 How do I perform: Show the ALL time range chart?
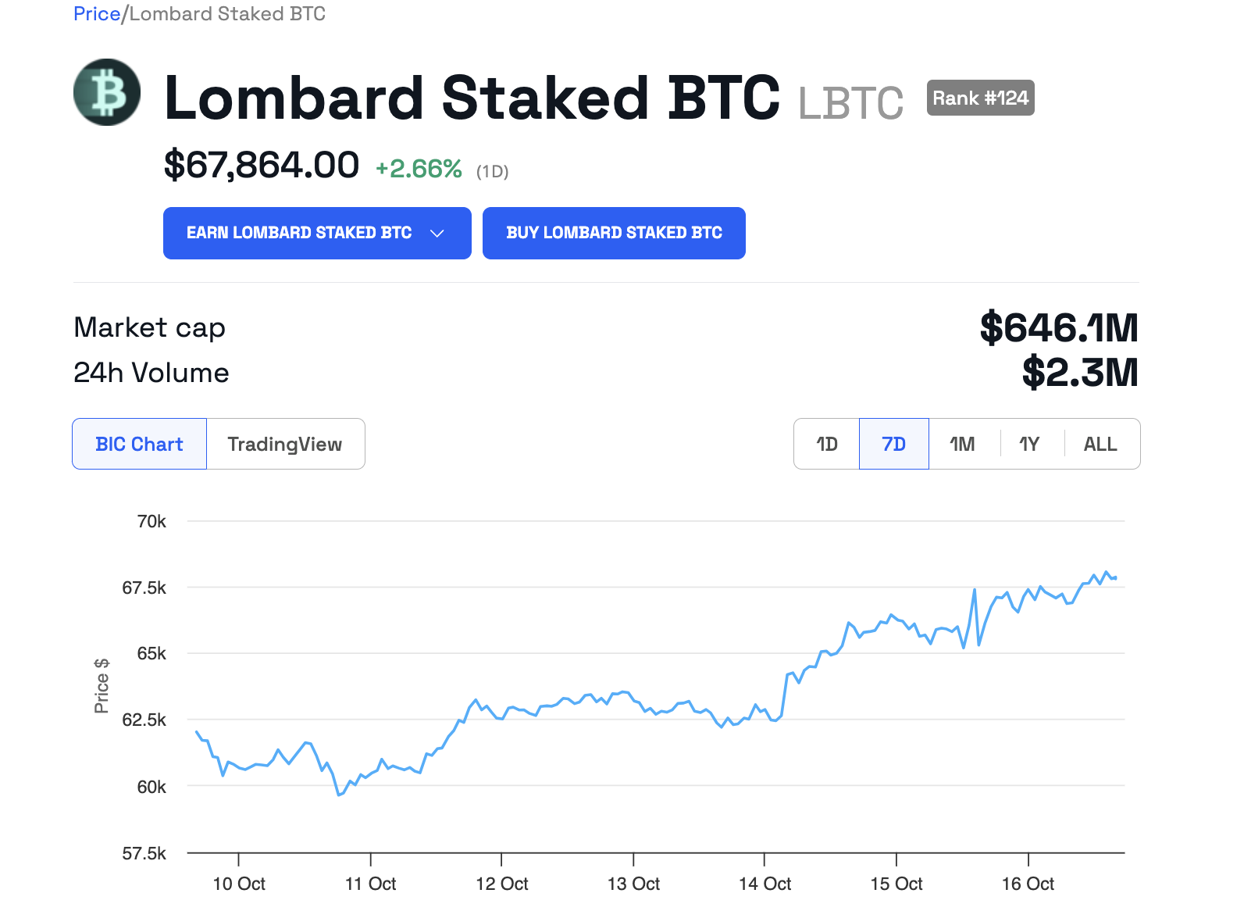pos(1100,444)
